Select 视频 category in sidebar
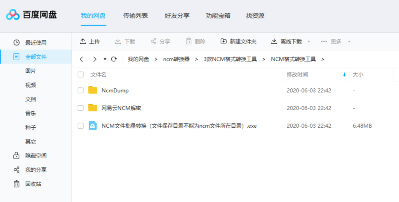This screenshot has height=202, width=399. [x=31, y=85]
